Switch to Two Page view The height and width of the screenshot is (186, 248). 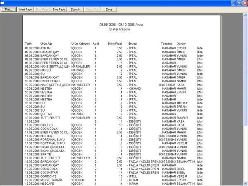pos(59,10)
